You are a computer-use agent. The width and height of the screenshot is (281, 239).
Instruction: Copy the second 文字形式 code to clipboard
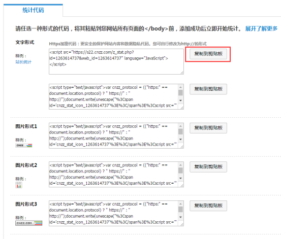click(x=208, y=89)
